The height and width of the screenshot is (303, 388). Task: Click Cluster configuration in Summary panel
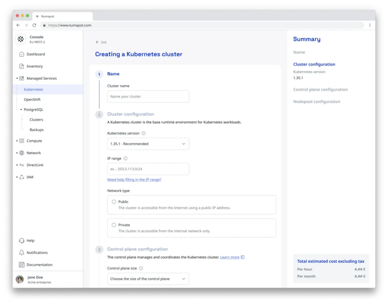(314, 64)
